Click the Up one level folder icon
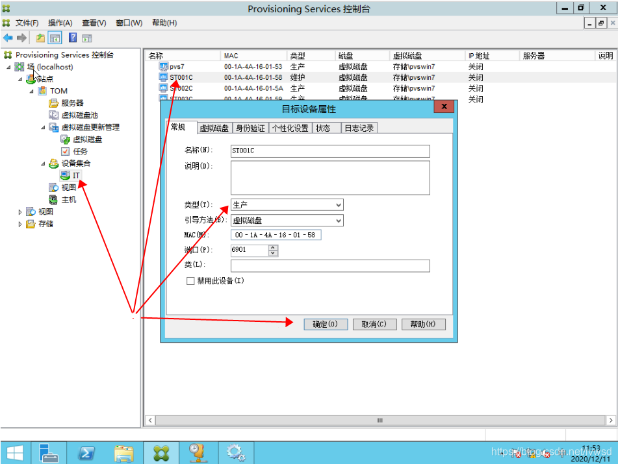 (x=40, y=38)
